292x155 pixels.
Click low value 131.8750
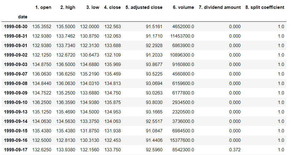[x=89, y=131]
